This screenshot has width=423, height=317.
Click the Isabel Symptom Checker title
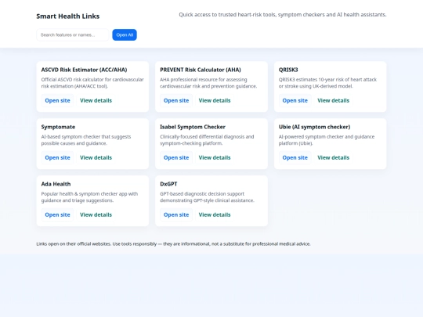(x=193, y=127)
